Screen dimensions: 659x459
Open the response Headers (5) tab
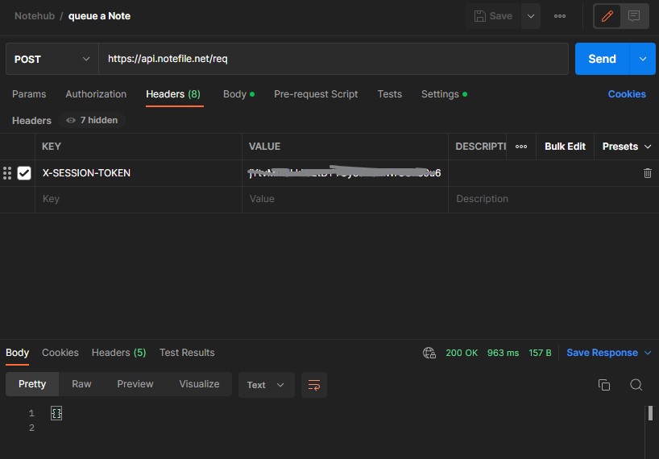[119, 353]
